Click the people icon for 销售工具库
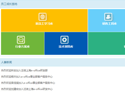This screenshot has height=94, width=125. (108, 17)
